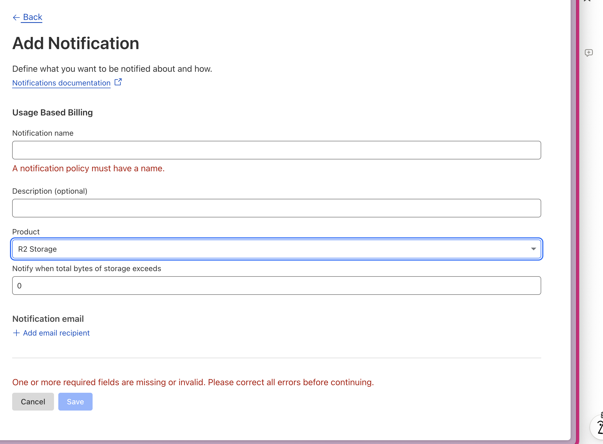
Task: Click the Save button
Action: pyautogui.click(x=75, y=402)
